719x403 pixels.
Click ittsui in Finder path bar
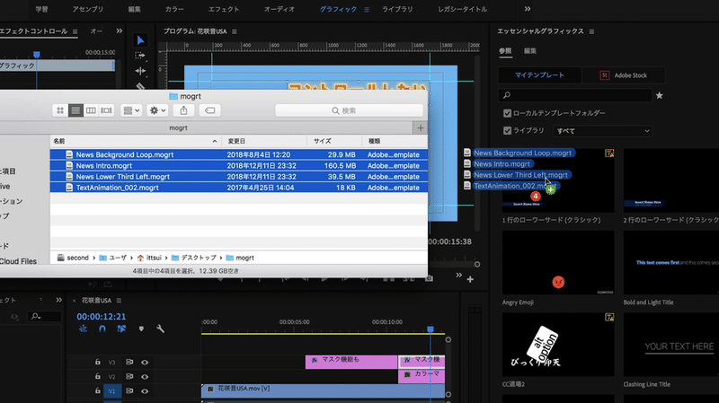[x=149, y=258]
